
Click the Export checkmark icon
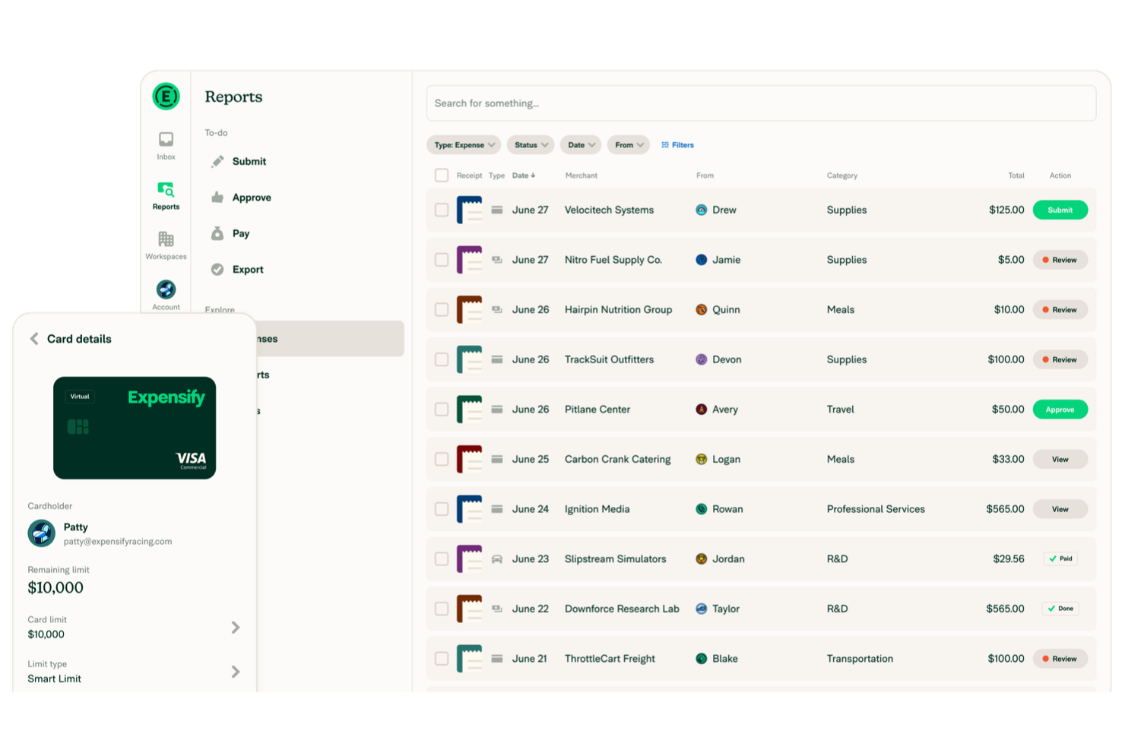217,269
